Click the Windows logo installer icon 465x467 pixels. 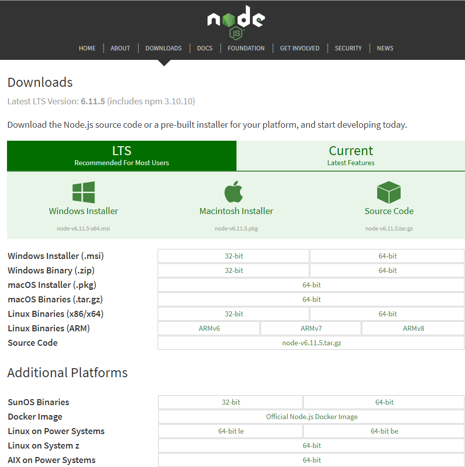tap(84, 193)
